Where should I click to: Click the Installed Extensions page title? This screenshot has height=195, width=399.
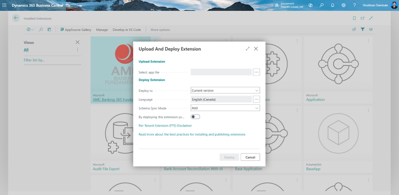coord(38,19)
